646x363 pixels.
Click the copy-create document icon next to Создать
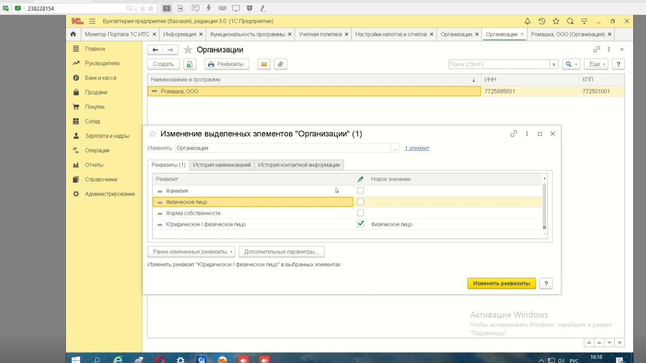189,64
